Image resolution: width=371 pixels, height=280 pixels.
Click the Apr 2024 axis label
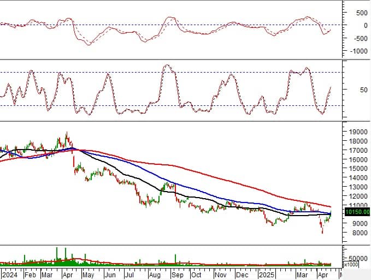click(x=68, y=275)
